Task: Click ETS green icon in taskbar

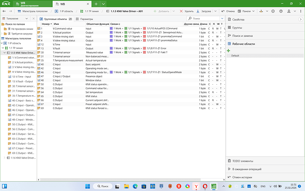Action: pos(214,186)
